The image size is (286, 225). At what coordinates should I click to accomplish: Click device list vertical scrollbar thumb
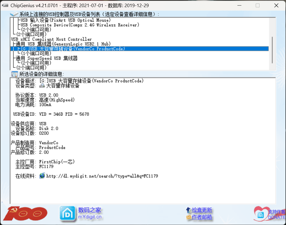click(272, 50)
